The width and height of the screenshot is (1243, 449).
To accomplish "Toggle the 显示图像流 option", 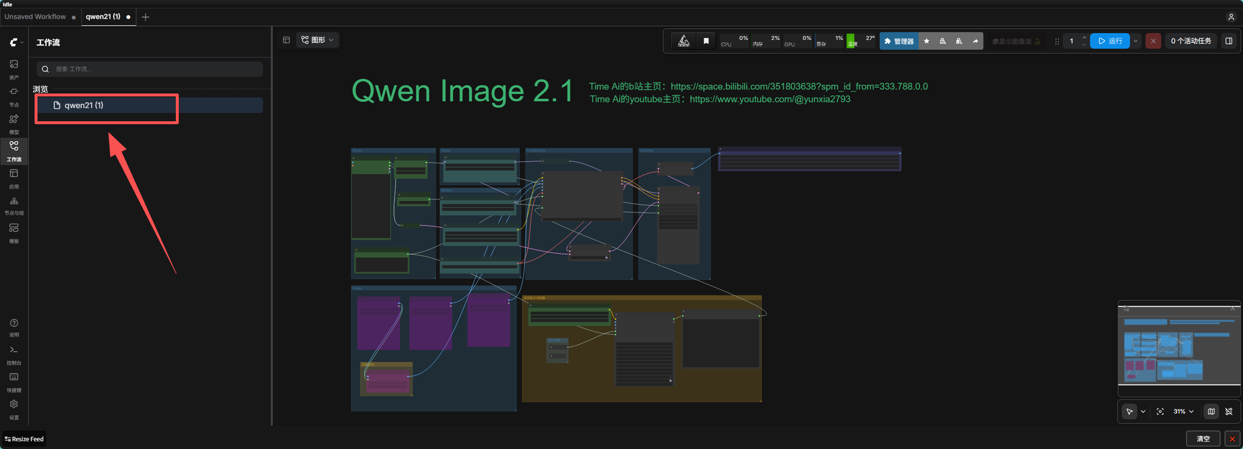I will [1017, 41].
